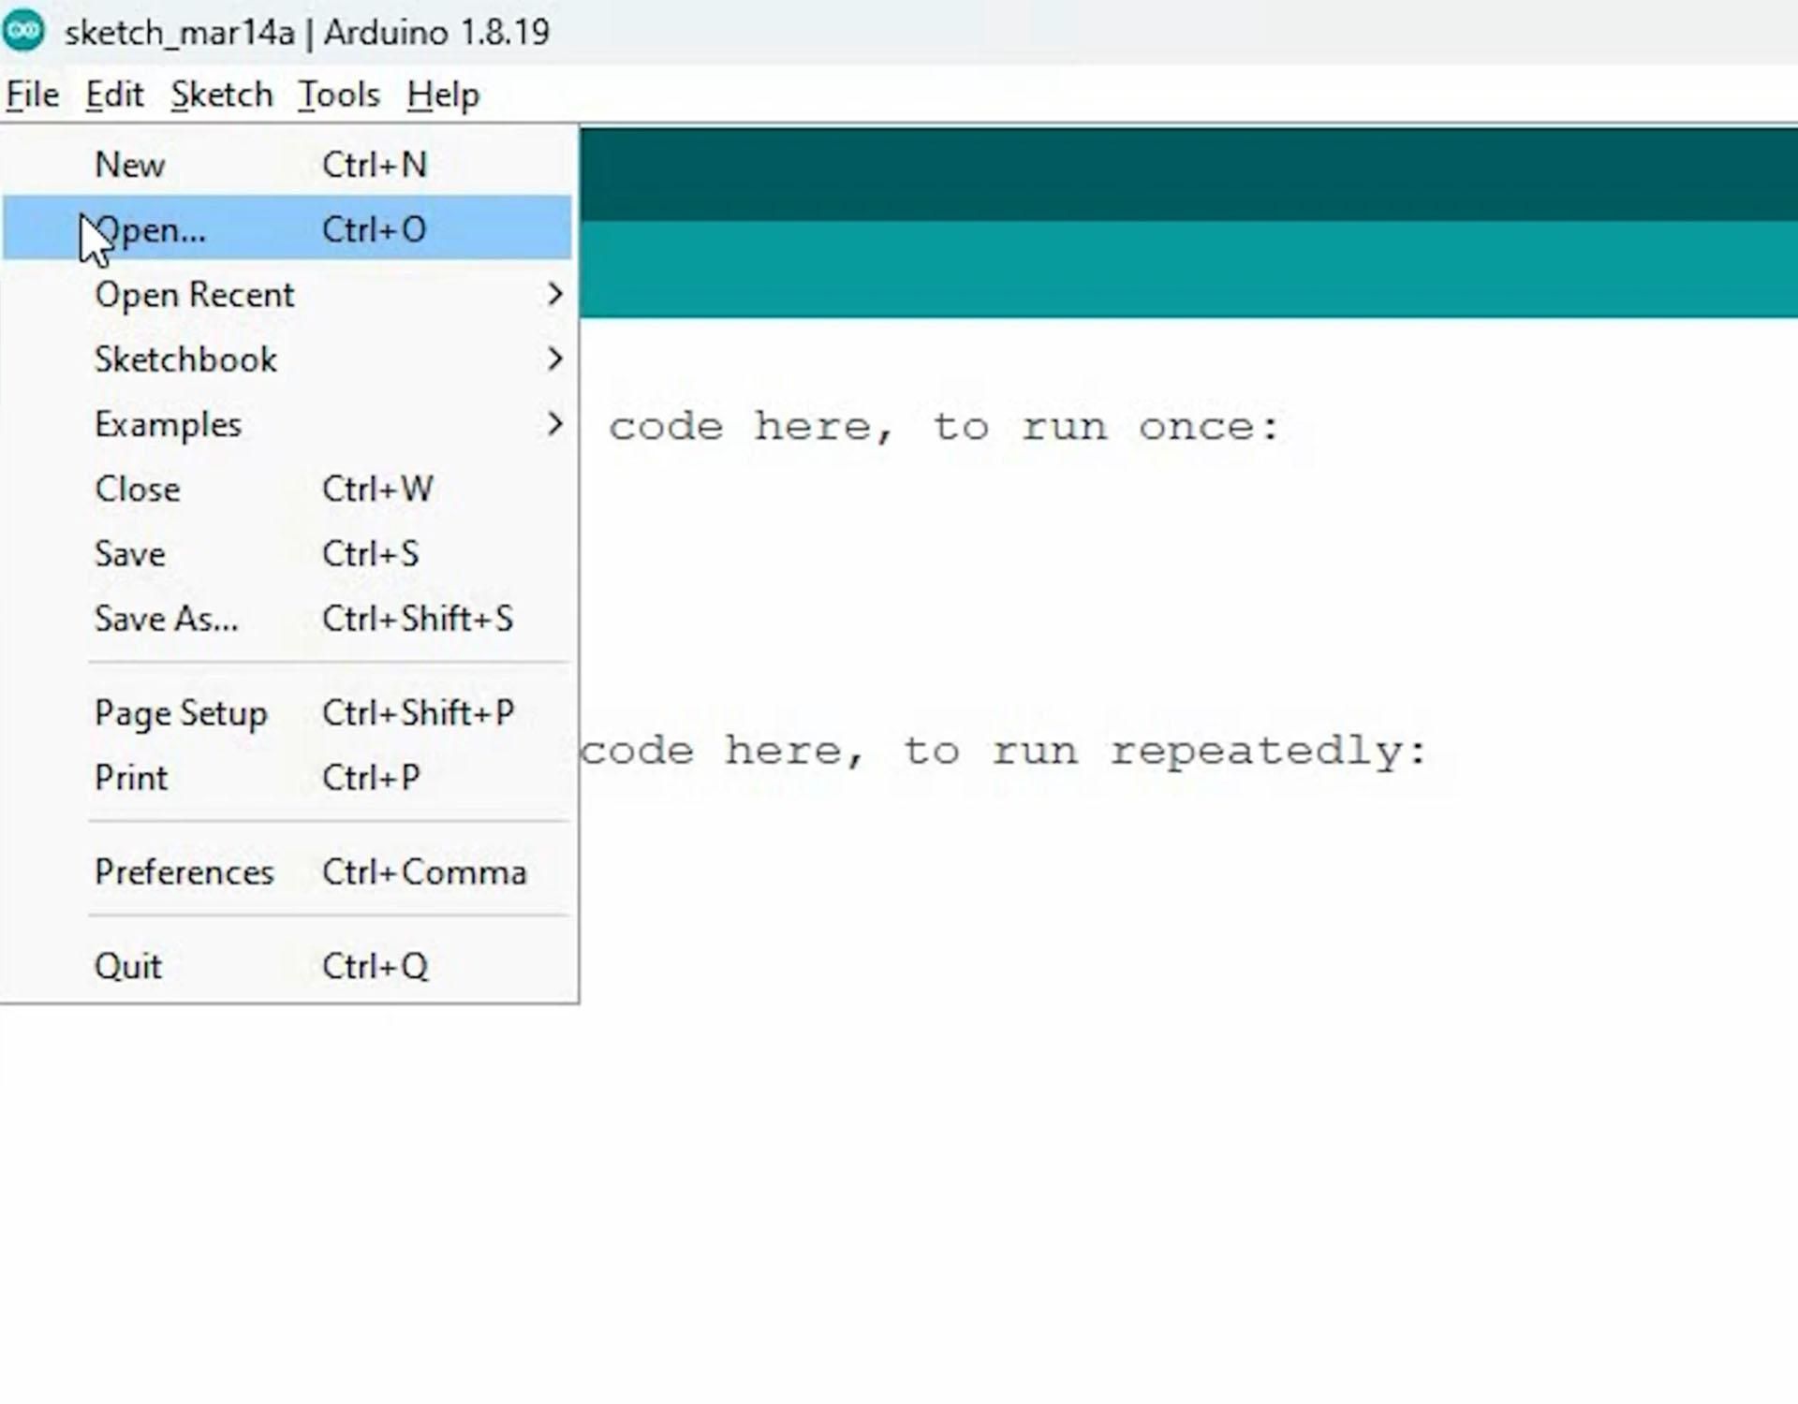This screenshot has height=1404, width=1798.
Task: Choose New from the File menu
Action: click(287, 165)
